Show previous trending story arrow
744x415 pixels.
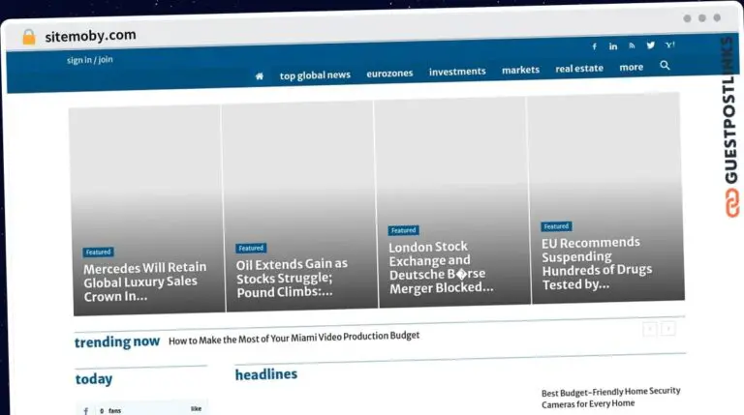tap(649, 329)
